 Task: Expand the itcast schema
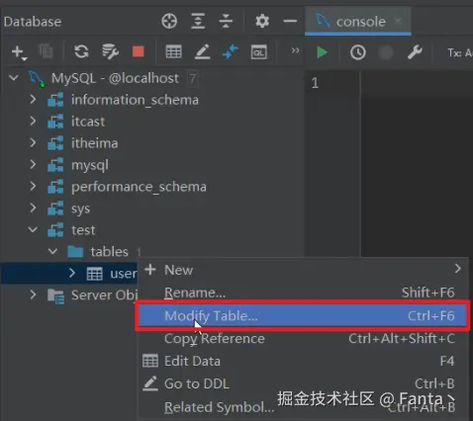tap(33, 121)
